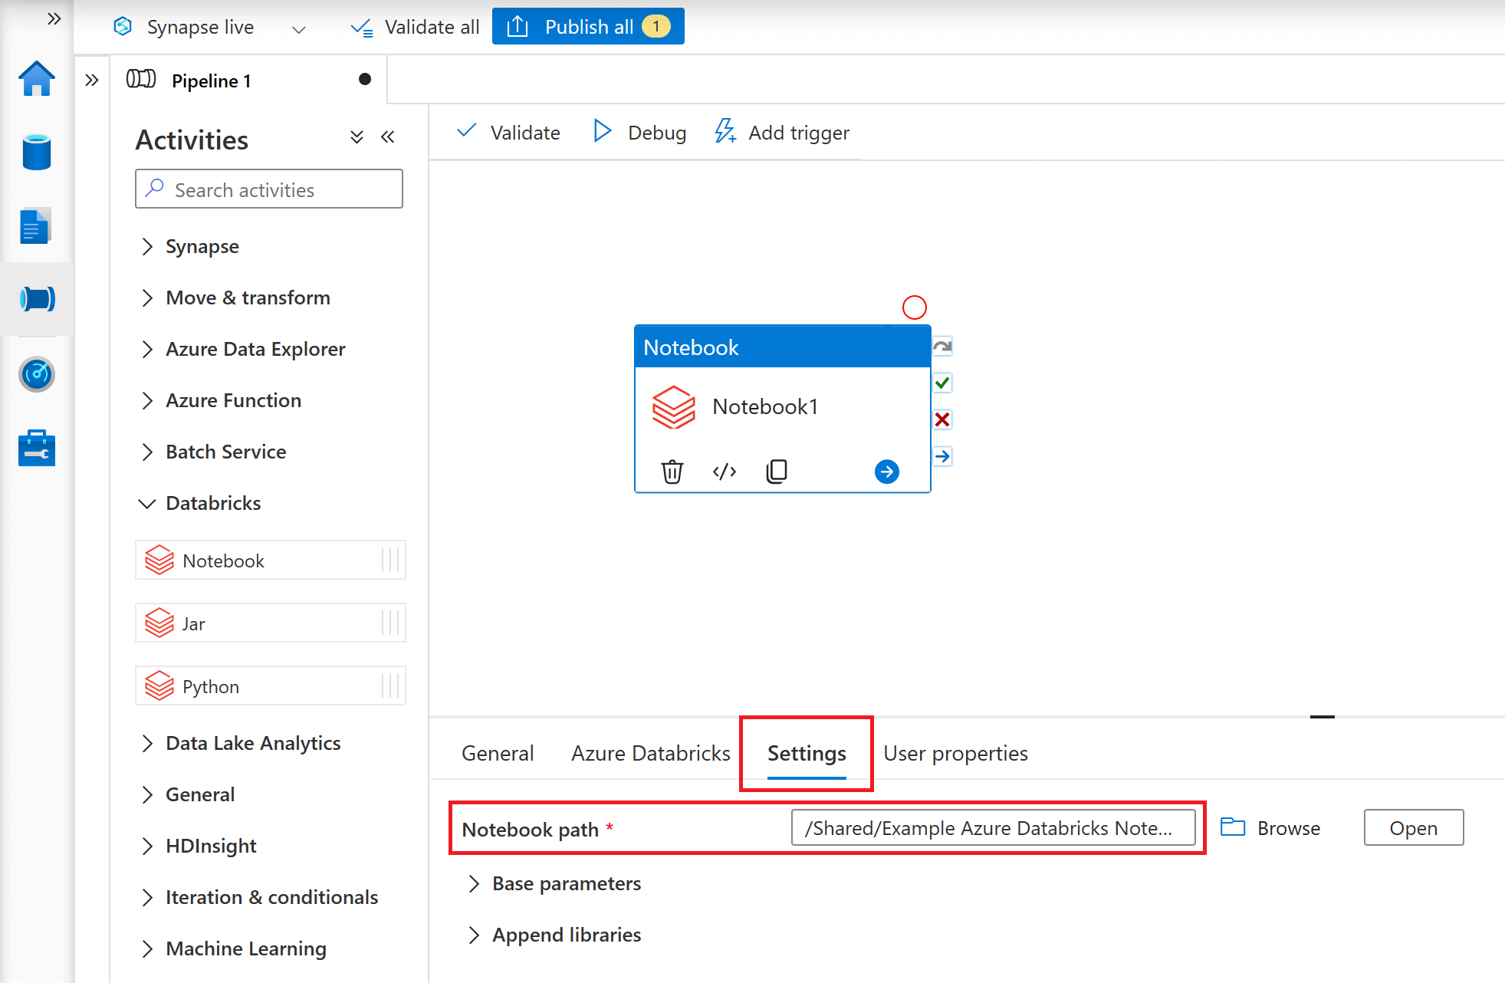This screenshot has height=983, width=1505.
Task: Switch to the Azure Databricks tab
Action: pyautogui.click(x=650, y=753)
